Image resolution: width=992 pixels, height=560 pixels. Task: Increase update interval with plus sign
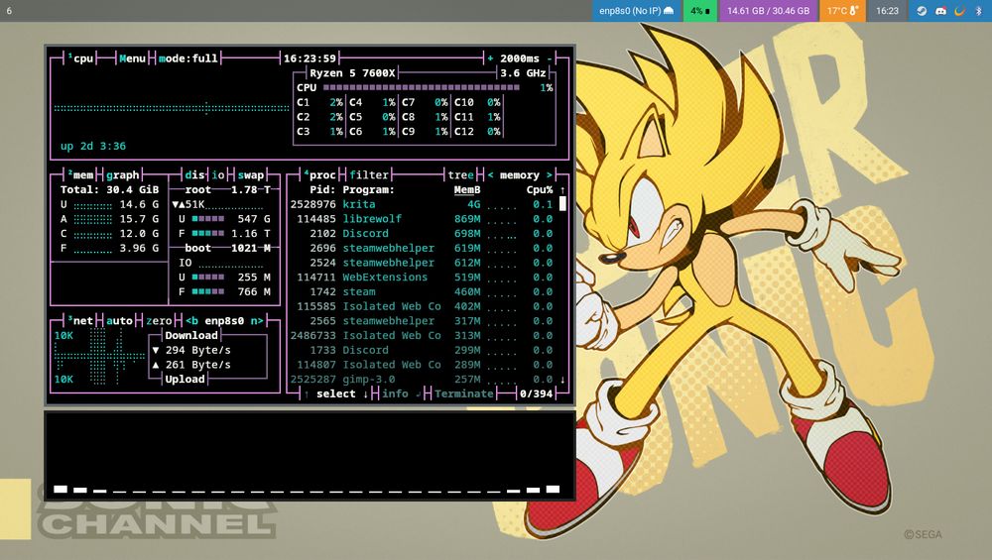click(490, 58)
